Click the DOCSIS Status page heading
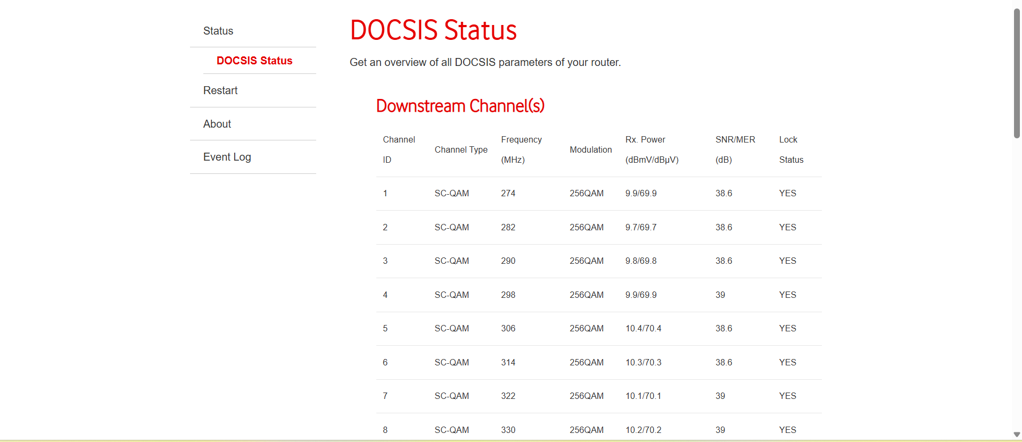 [433, 30]
